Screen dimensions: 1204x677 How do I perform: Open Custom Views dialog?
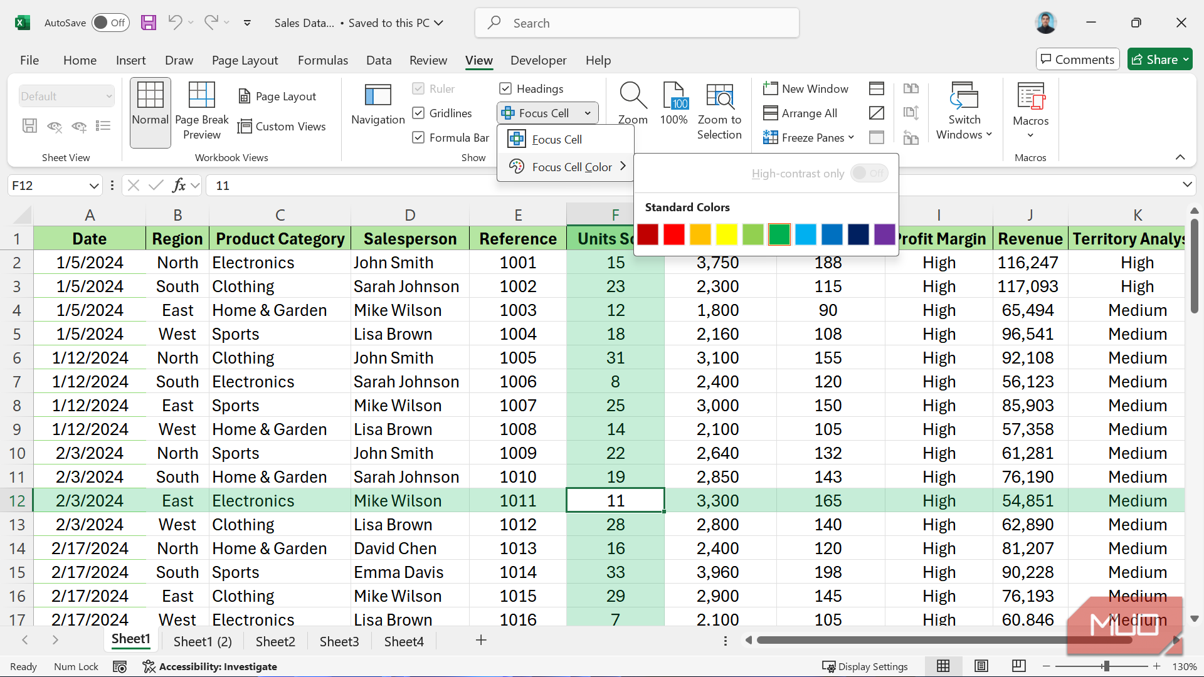282,127
